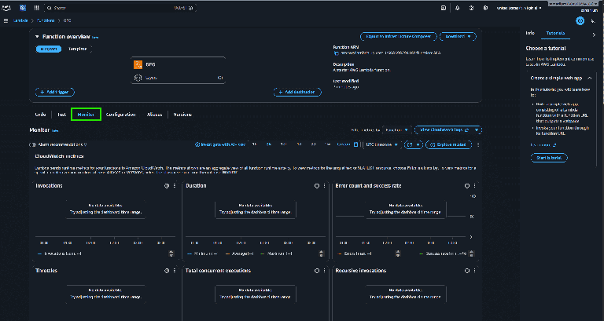The image size is (604, 321).
Task: Open the Tutorials tab in help panel
Action: [x=555, y=33]
